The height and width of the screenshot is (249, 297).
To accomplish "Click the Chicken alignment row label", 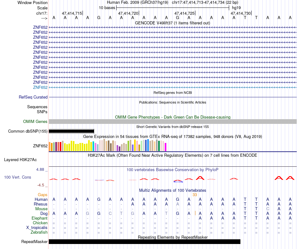I will (40, 223).
